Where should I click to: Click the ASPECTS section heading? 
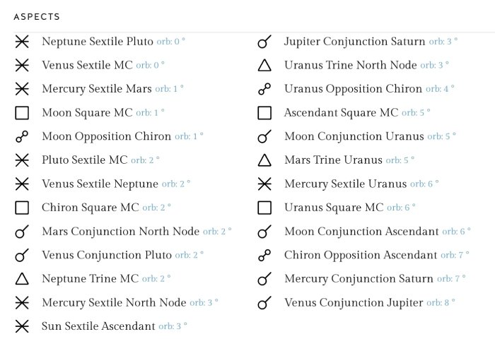pyautogui.click(x=37, y=16)
